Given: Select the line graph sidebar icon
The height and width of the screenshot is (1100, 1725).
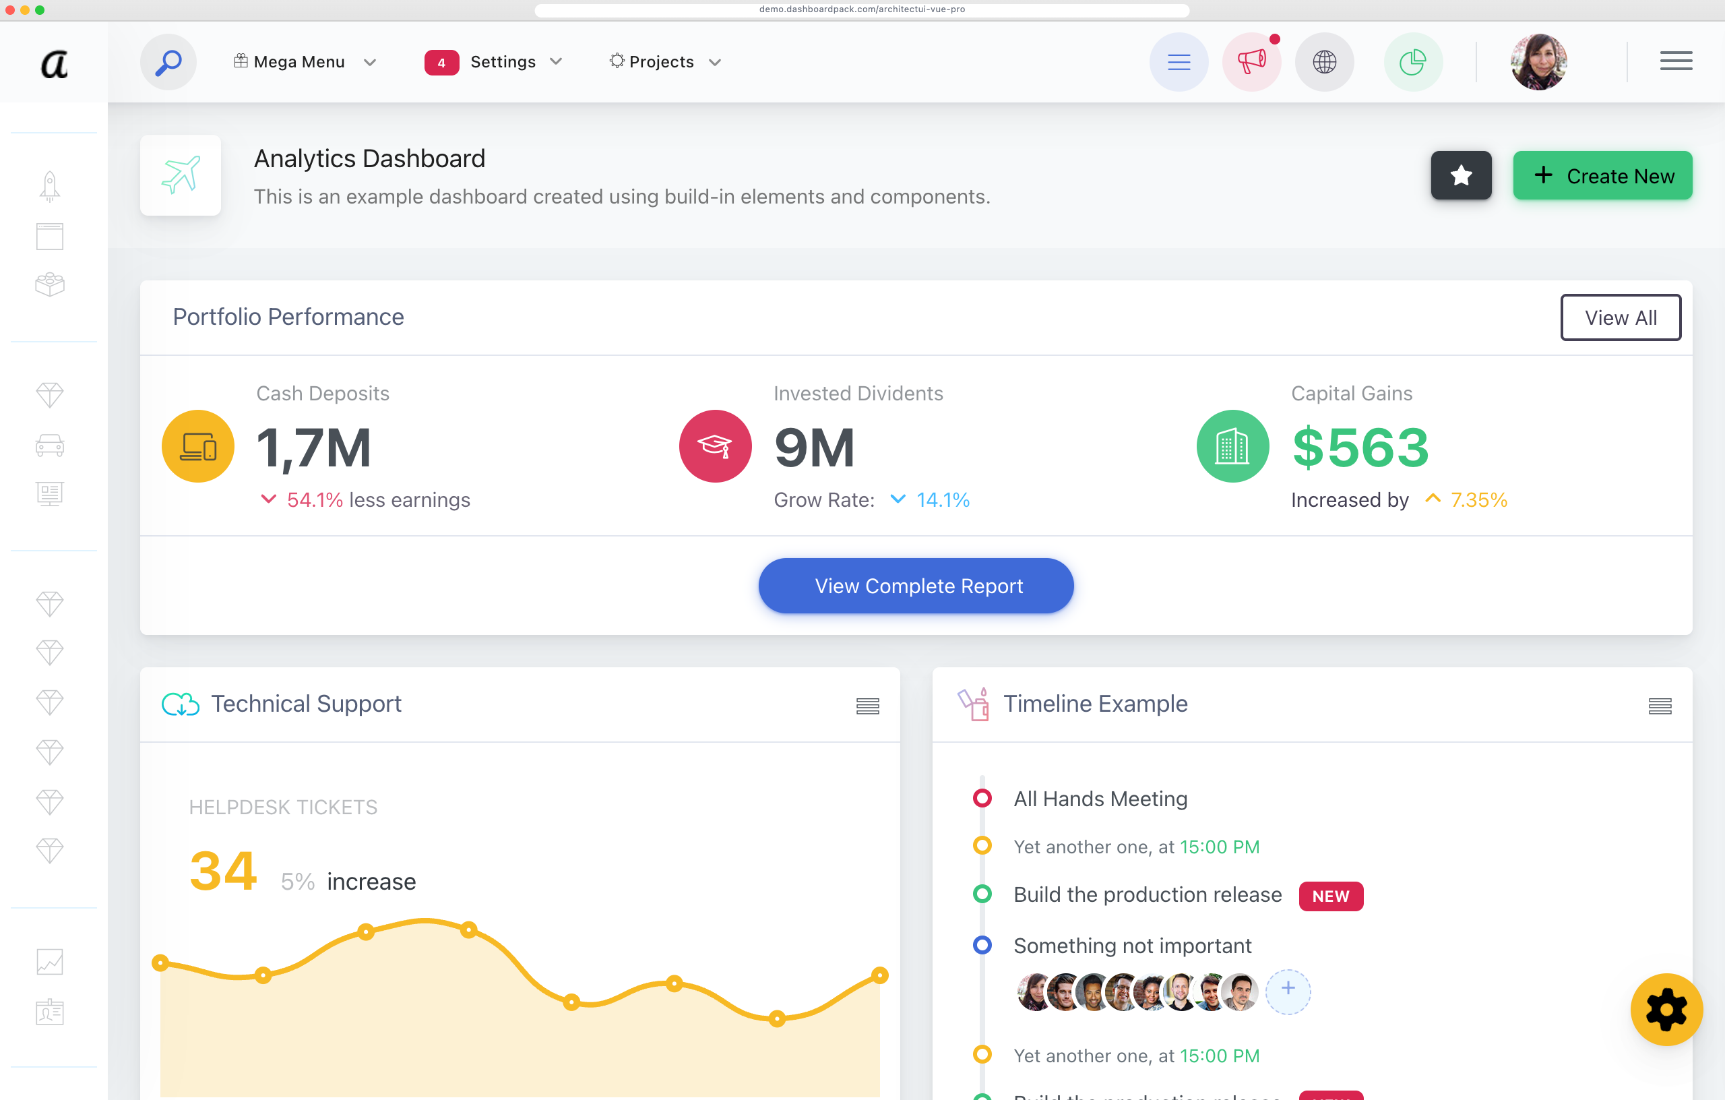Looking at the screenshot, I should (49, 962).
